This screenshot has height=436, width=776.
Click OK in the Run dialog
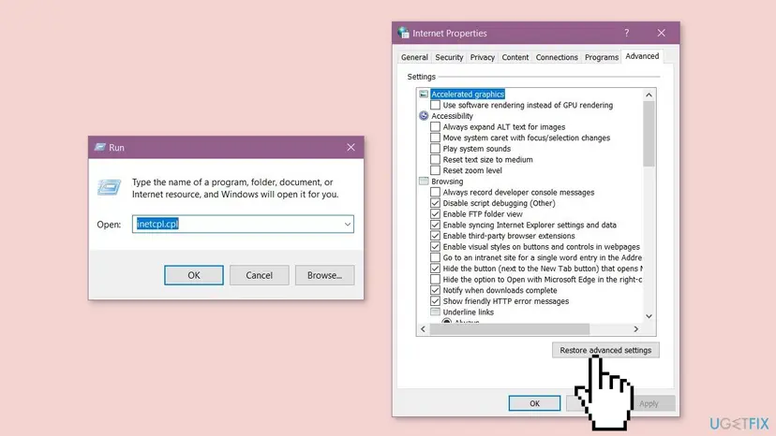(193, 275)
